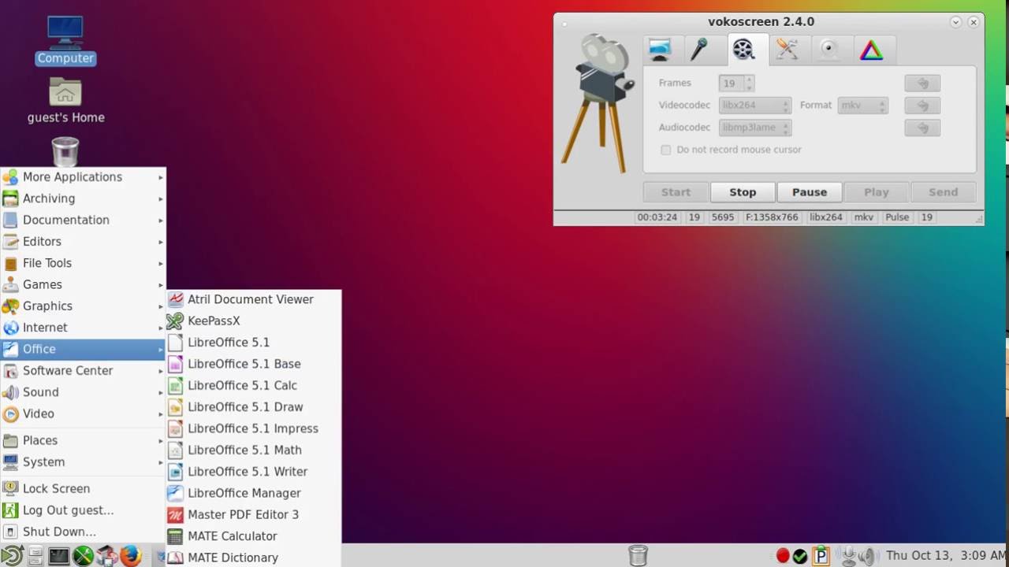This screenshot has height=567, width=1009.
Task: Reset Audiocodec default arrow button
Action: [922, 127]
